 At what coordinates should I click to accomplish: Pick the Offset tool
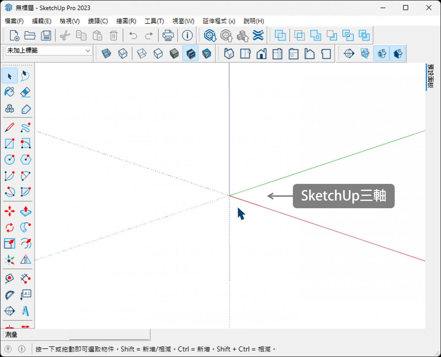(x=26, y=244)
